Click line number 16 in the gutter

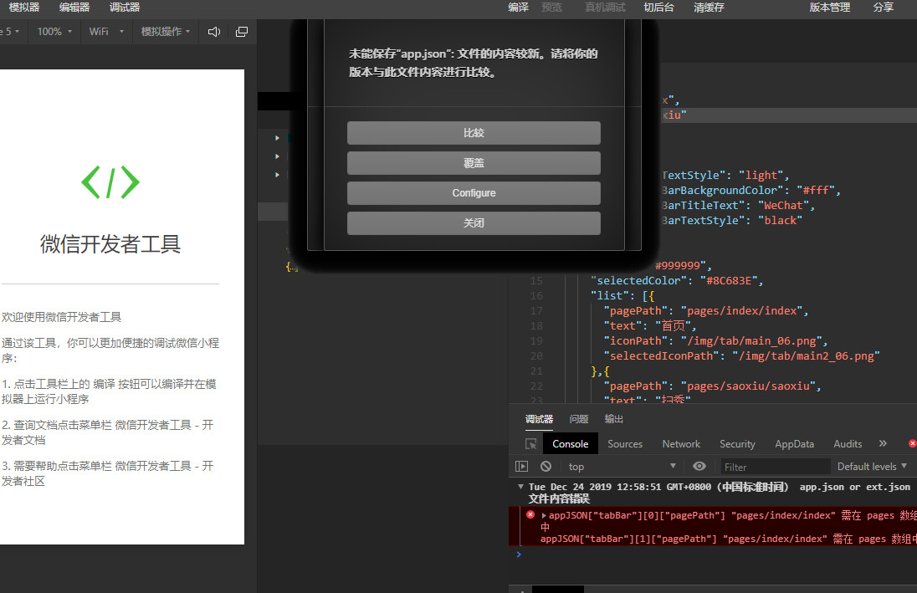coord(536,296)
